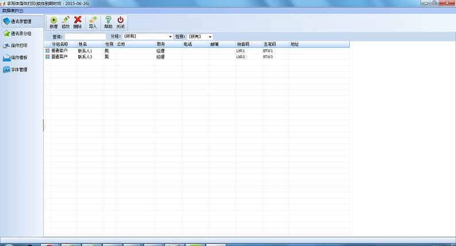Viewport: 456px width, 246px height.
Task: Select 通讯录管理 in the sidebar
Action: pos(21,21)
